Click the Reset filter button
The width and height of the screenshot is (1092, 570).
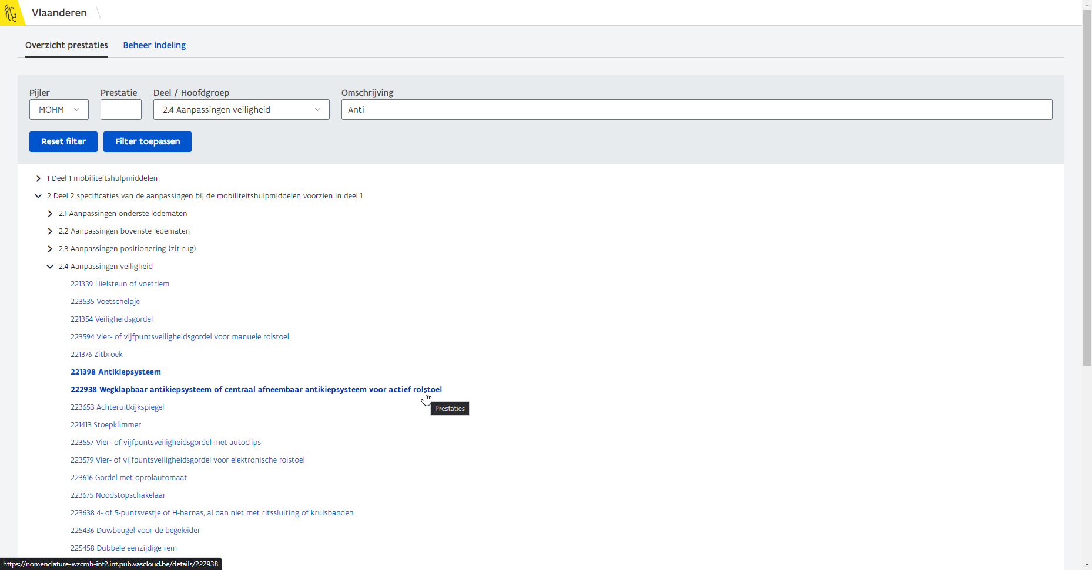[63, 141]
